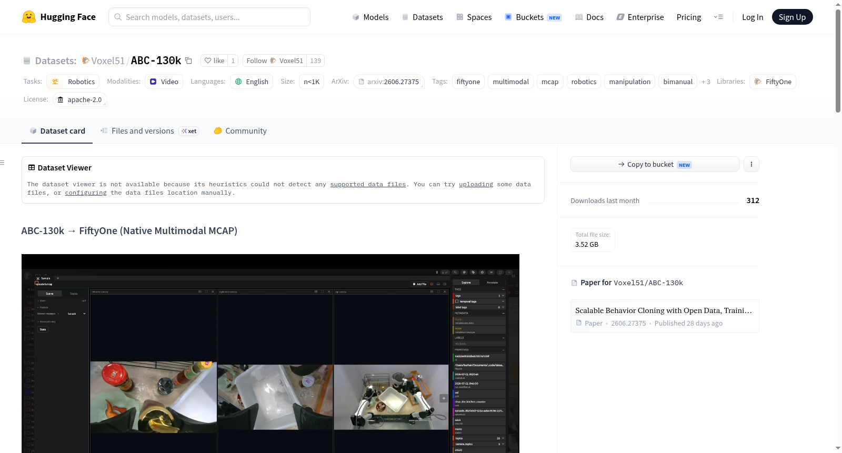Like the dataset with the heart button
This screenshot has height=453, width=842.
point(214,61)
